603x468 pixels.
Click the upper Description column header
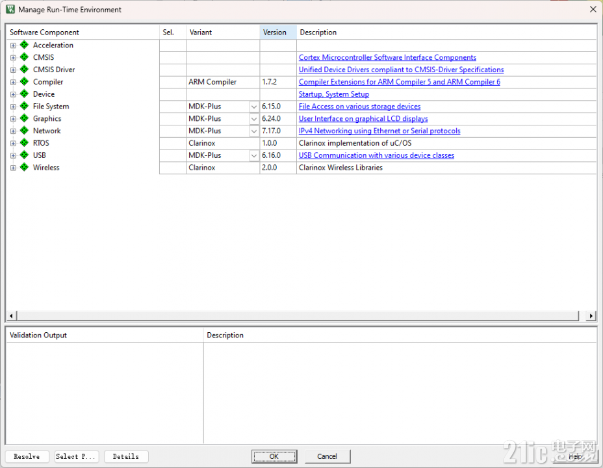(x=446, y=32)
